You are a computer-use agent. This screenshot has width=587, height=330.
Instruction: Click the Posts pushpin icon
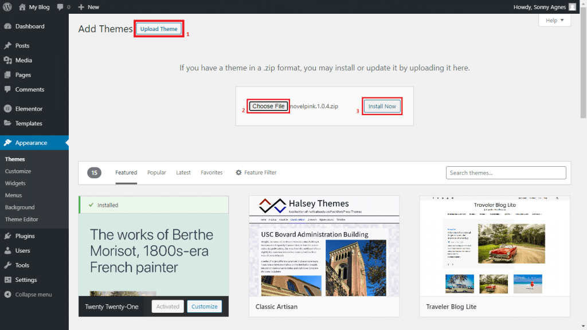(7, 46)
